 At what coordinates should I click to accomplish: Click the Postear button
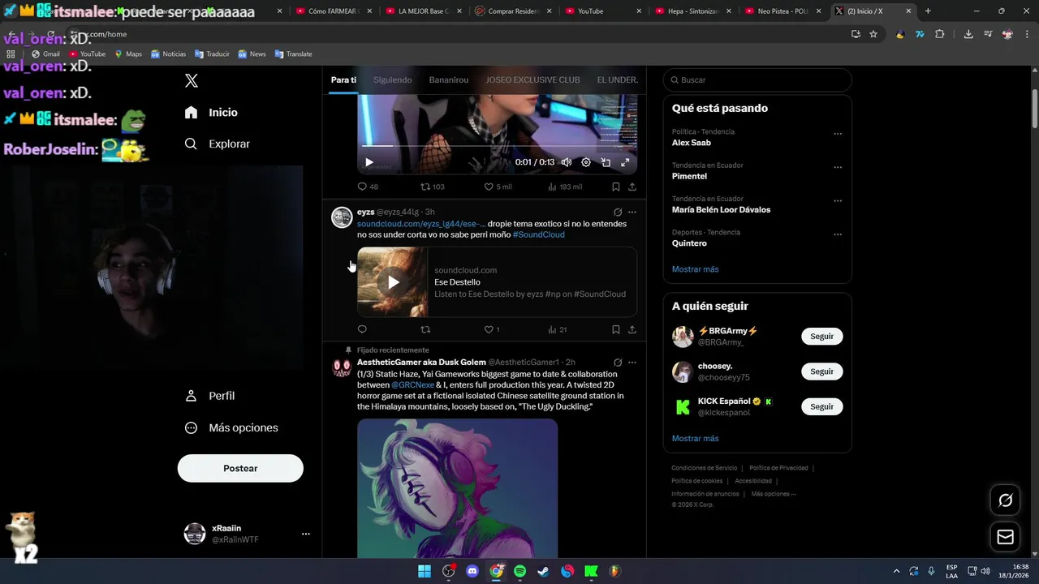[x=240, y=468]
